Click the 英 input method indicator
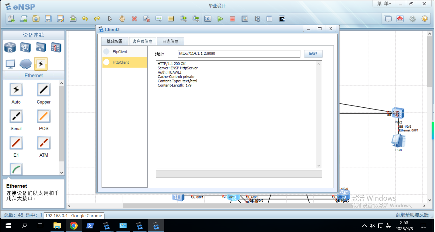435x232 pixels. (x=388, y=226)
